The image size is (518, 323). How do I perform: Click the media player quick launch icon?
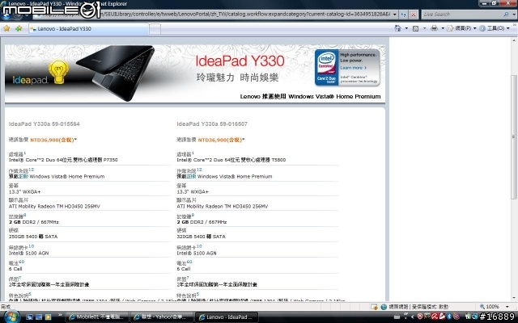coord(49,317)
